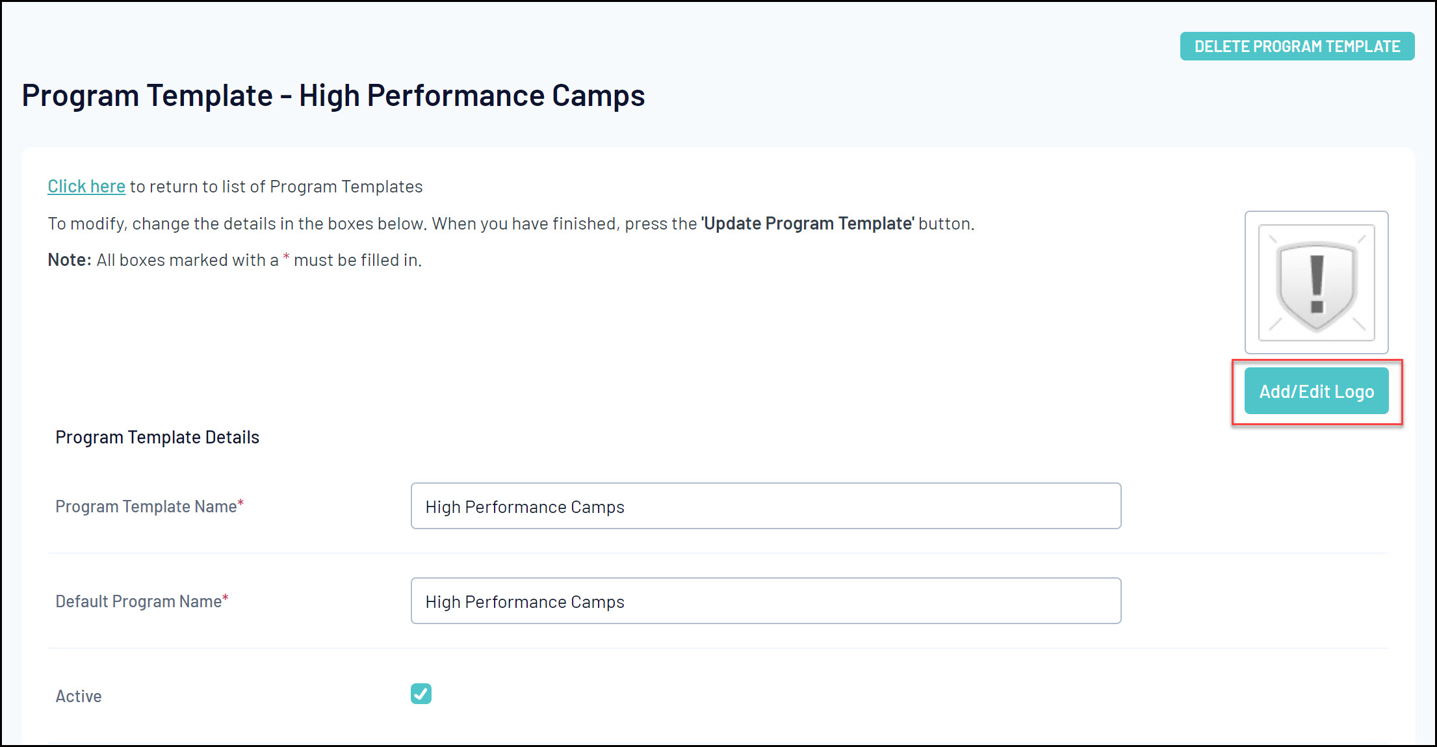Click the Program Template Name label
The image size is (1437, 747).
[146, 506]
